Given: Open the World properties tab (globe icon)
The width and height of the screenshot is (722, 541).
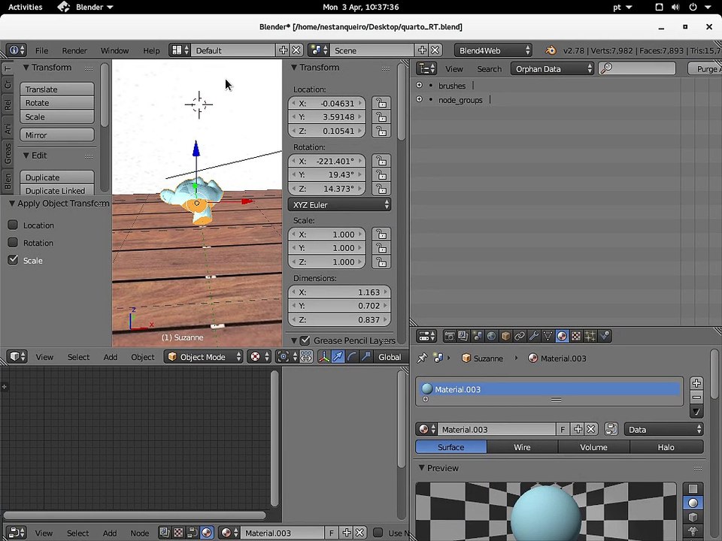Looking at the screenshot, I should coord(491,337).
